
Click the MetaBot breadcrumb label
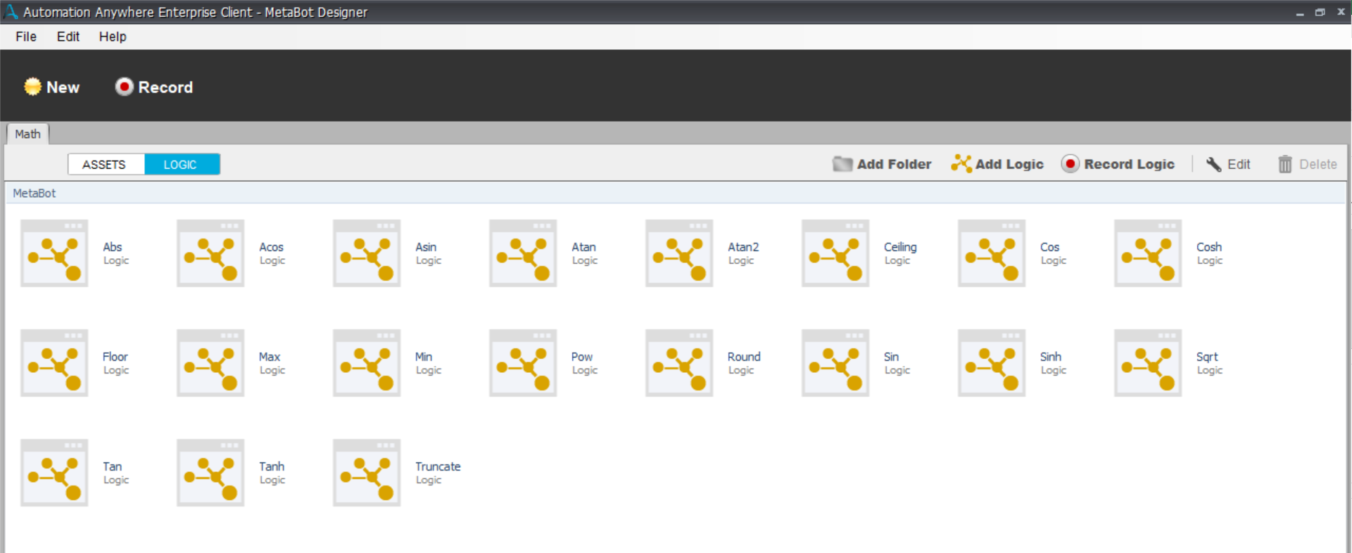pos(34,193)
